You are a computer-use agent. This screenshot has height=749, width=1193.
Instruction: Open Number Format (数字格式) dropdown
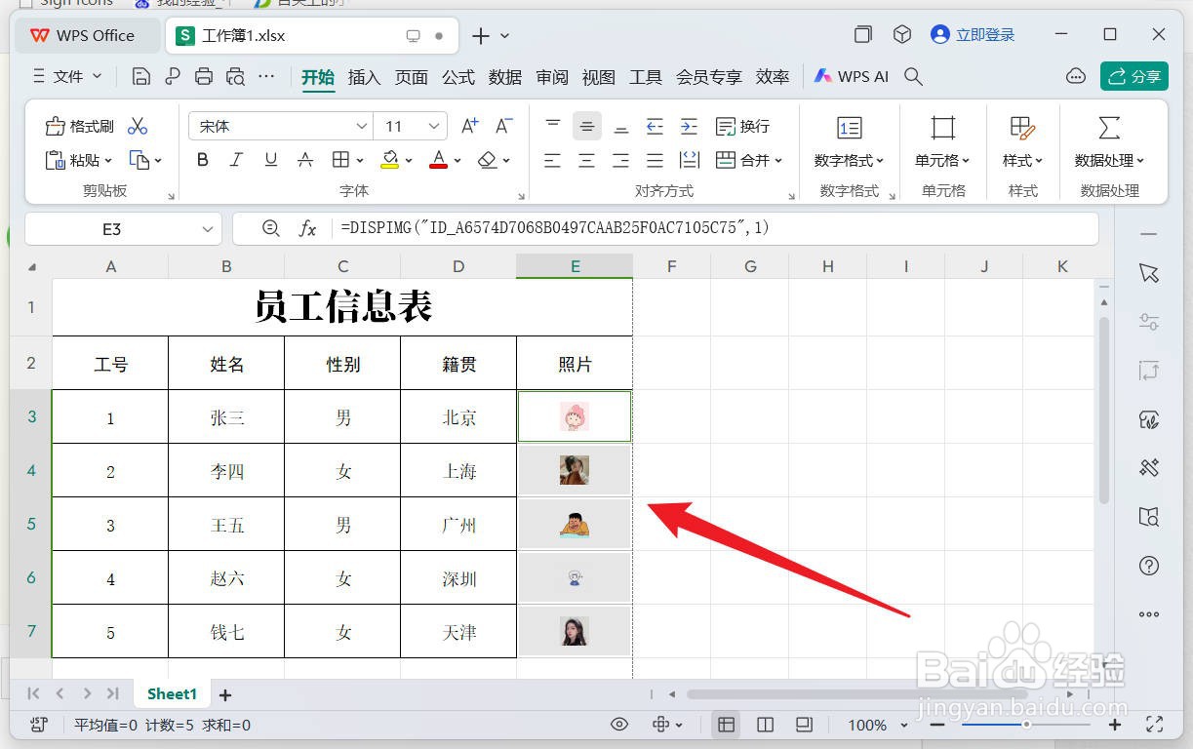[850, 160]
